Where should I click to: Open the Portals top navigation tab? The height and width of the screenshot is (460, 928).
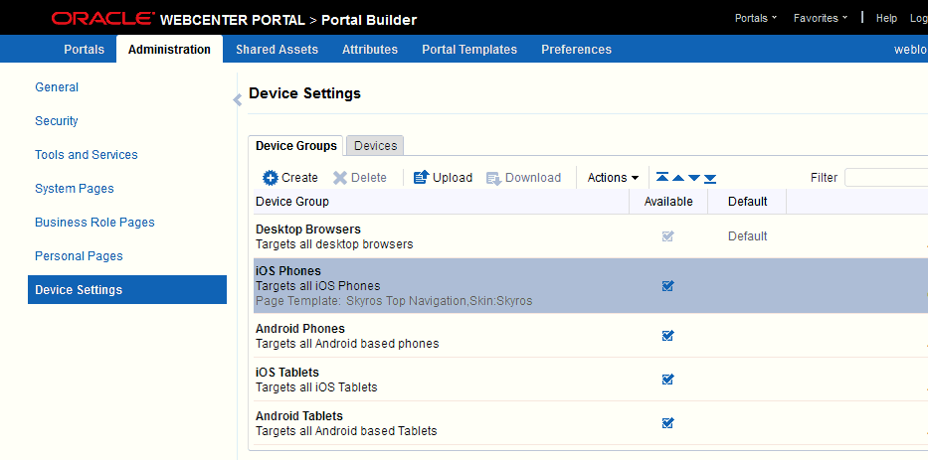84,50
